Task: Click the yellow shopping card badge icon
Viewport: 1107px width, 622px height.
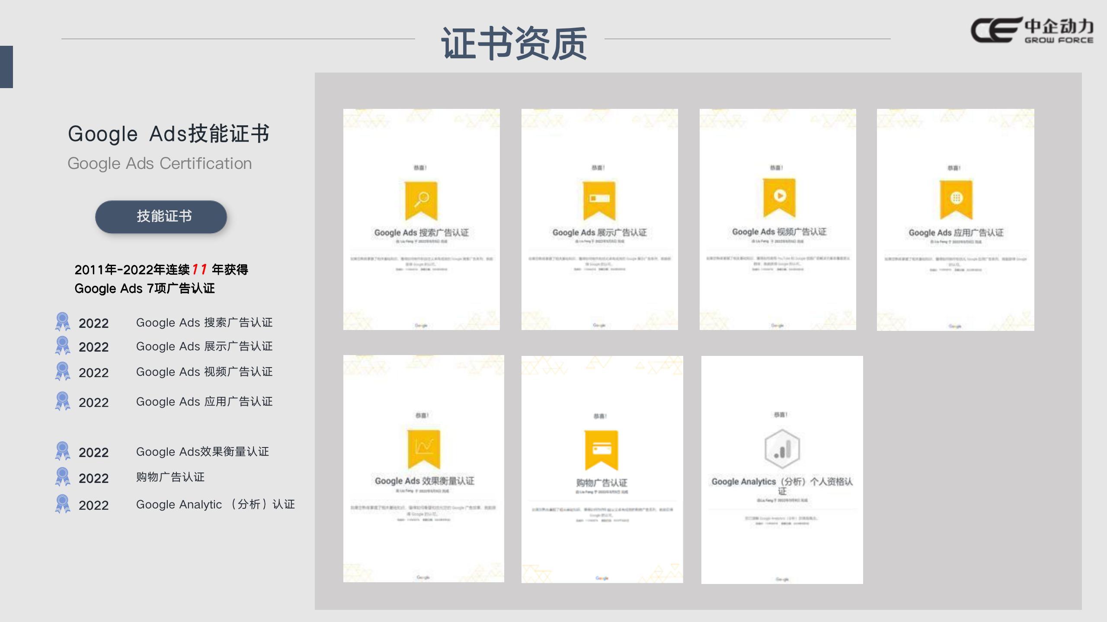Action: coord(601,450)
